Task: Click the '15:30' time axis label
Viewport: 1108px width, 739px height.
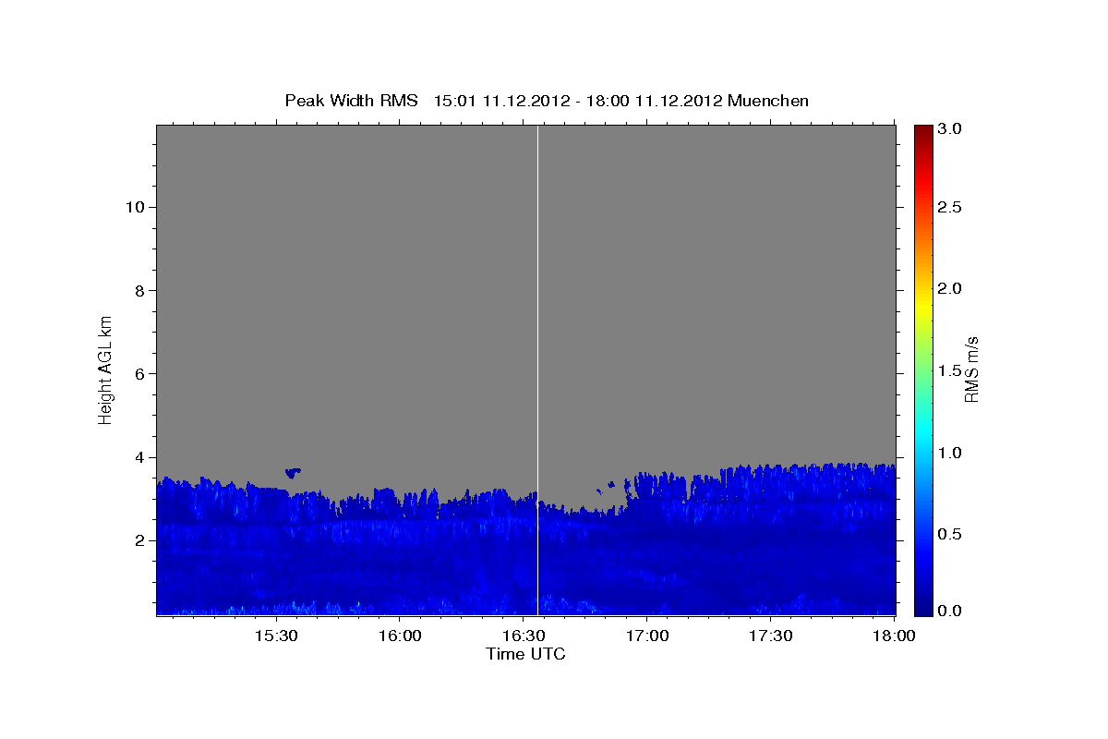Action: click(275, 636)
